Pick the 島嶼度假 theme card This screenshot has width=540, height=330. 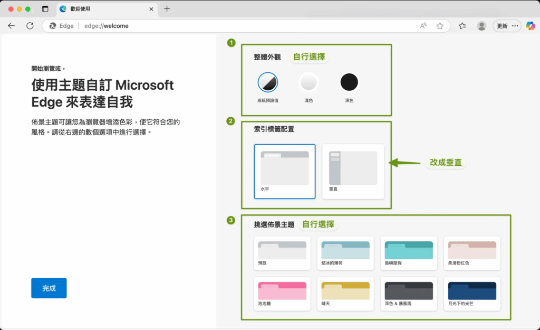pyautogui.click(x=409, y=253)
